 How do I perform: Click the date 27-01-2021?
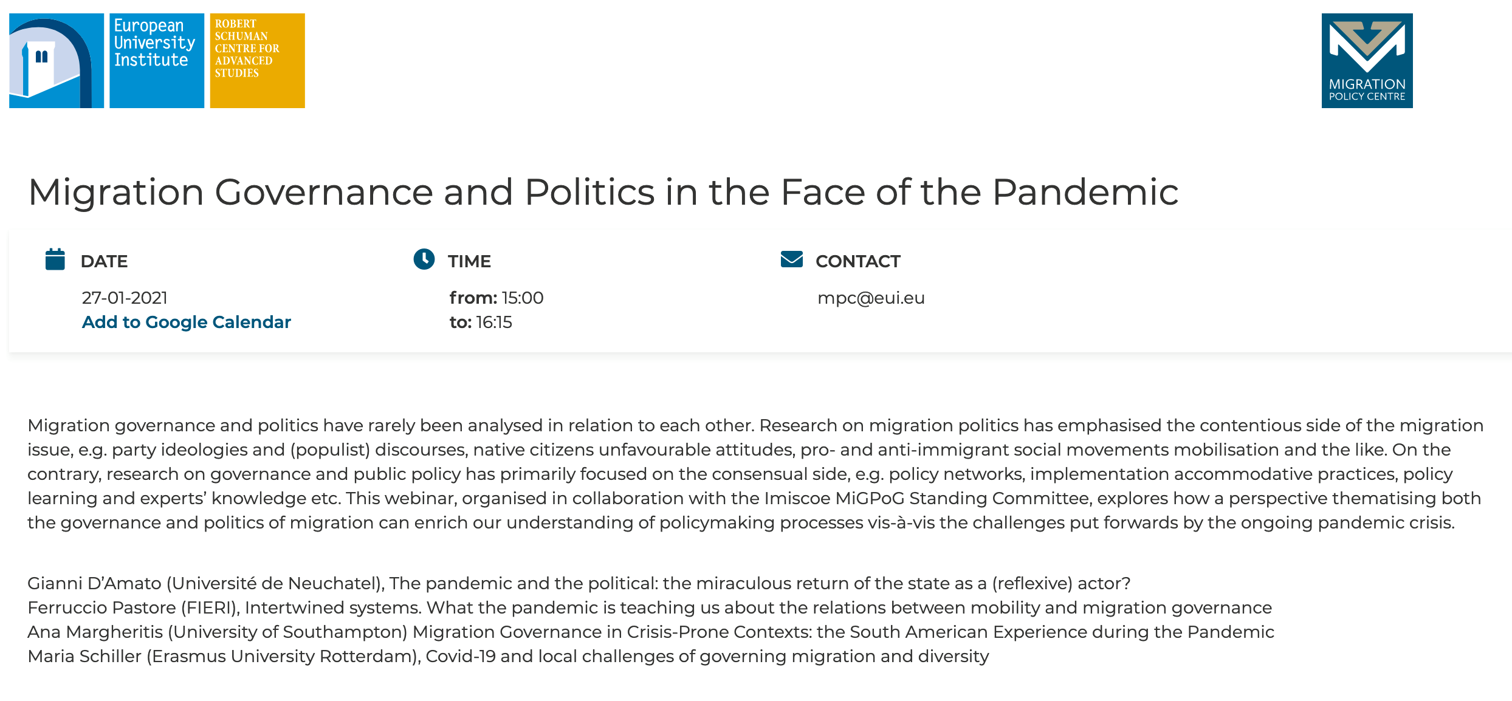click(125, 298)
